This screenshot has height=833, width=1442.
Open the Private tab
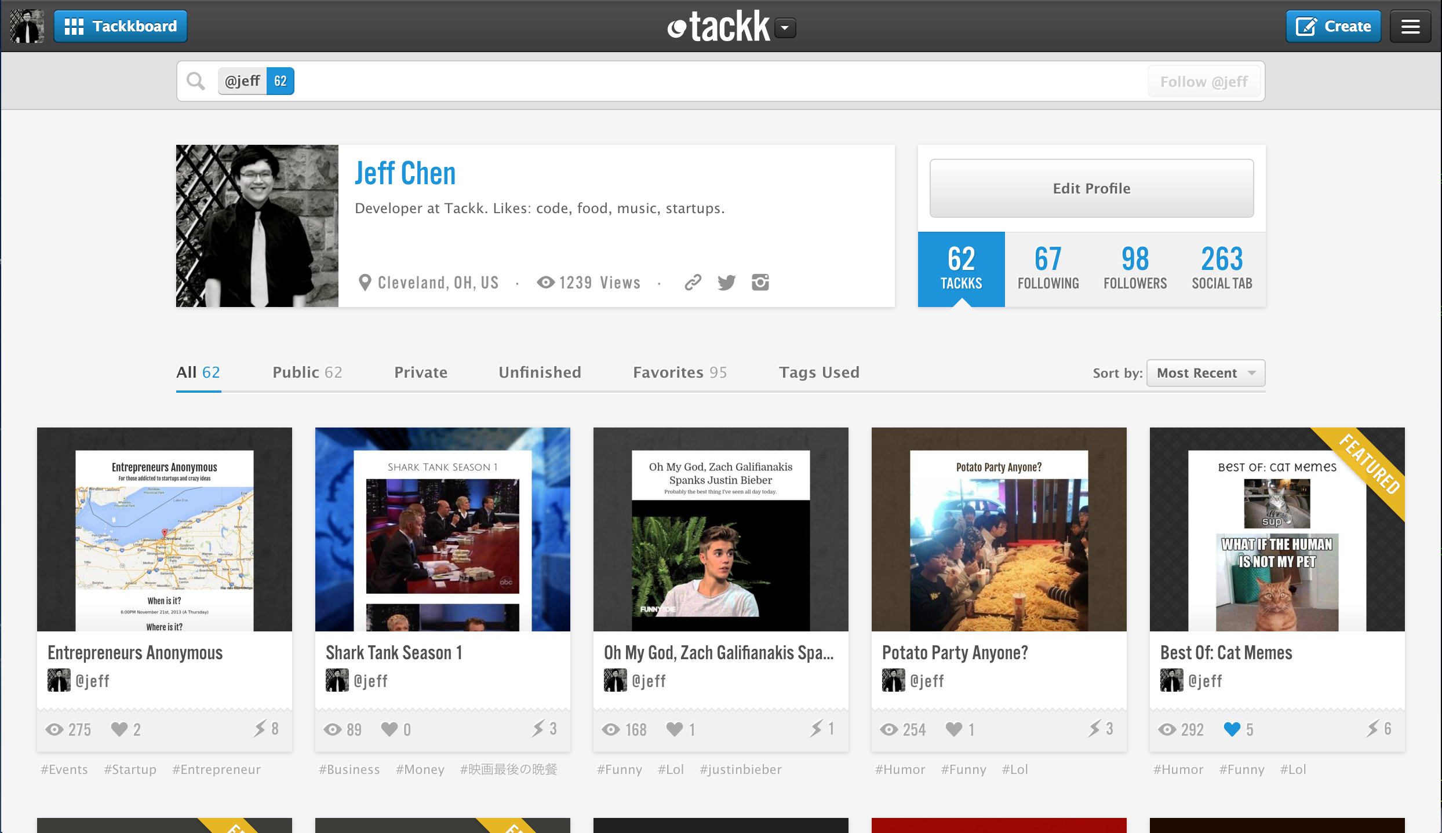(x=421, y=372)
